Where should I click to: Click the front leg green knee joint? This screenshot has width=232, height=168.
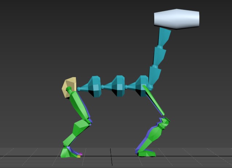[164, 123]
